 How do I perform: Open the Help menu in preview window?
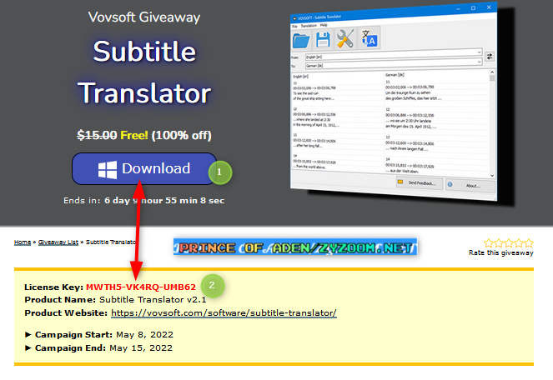click(x=324, y=25)
